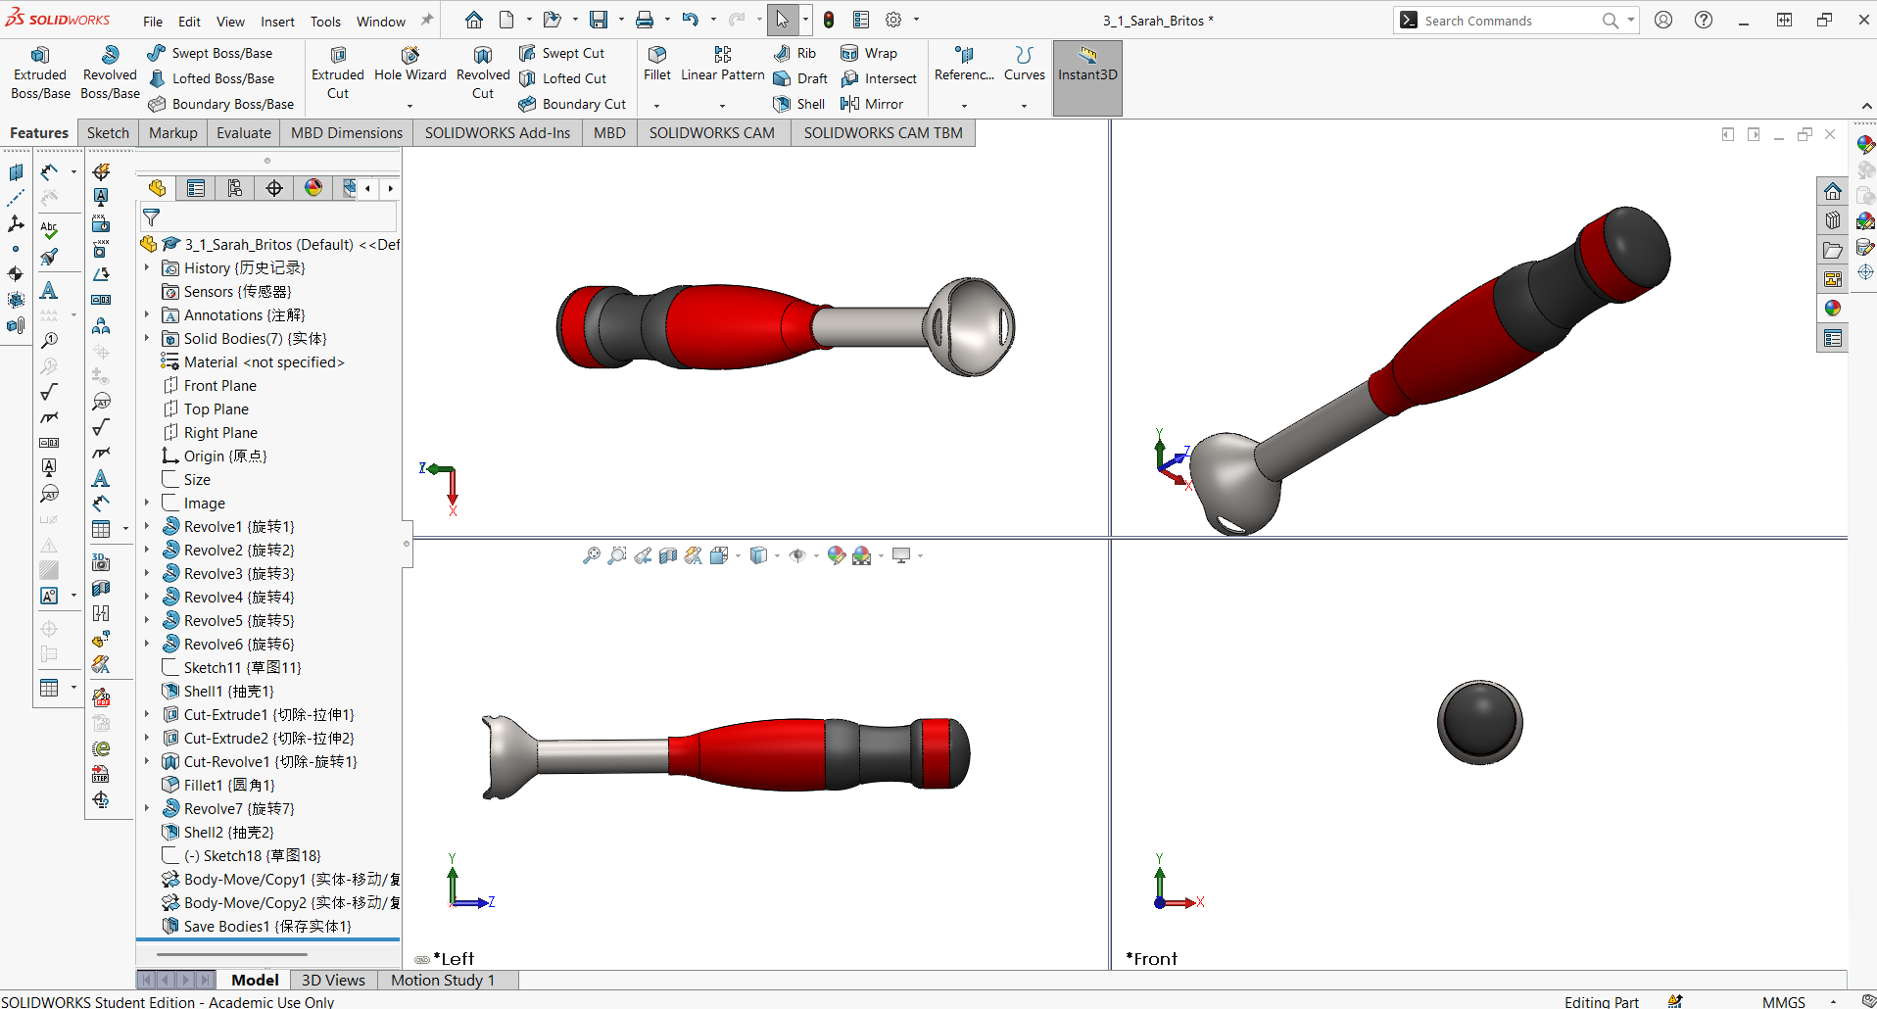Click the Intersect tool

tap(879, 78)
